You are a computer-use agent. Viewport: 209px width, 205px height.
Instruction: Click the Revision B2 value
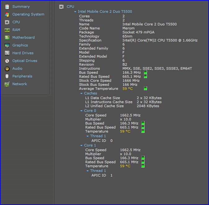(x=125, y=64)
